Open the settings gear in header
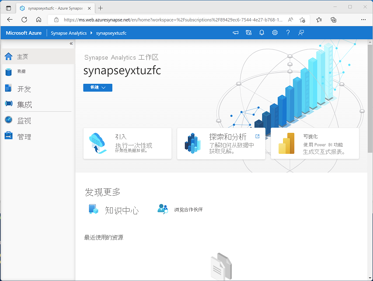This screenshot has height=281, width=373. (x=275, y=33)
